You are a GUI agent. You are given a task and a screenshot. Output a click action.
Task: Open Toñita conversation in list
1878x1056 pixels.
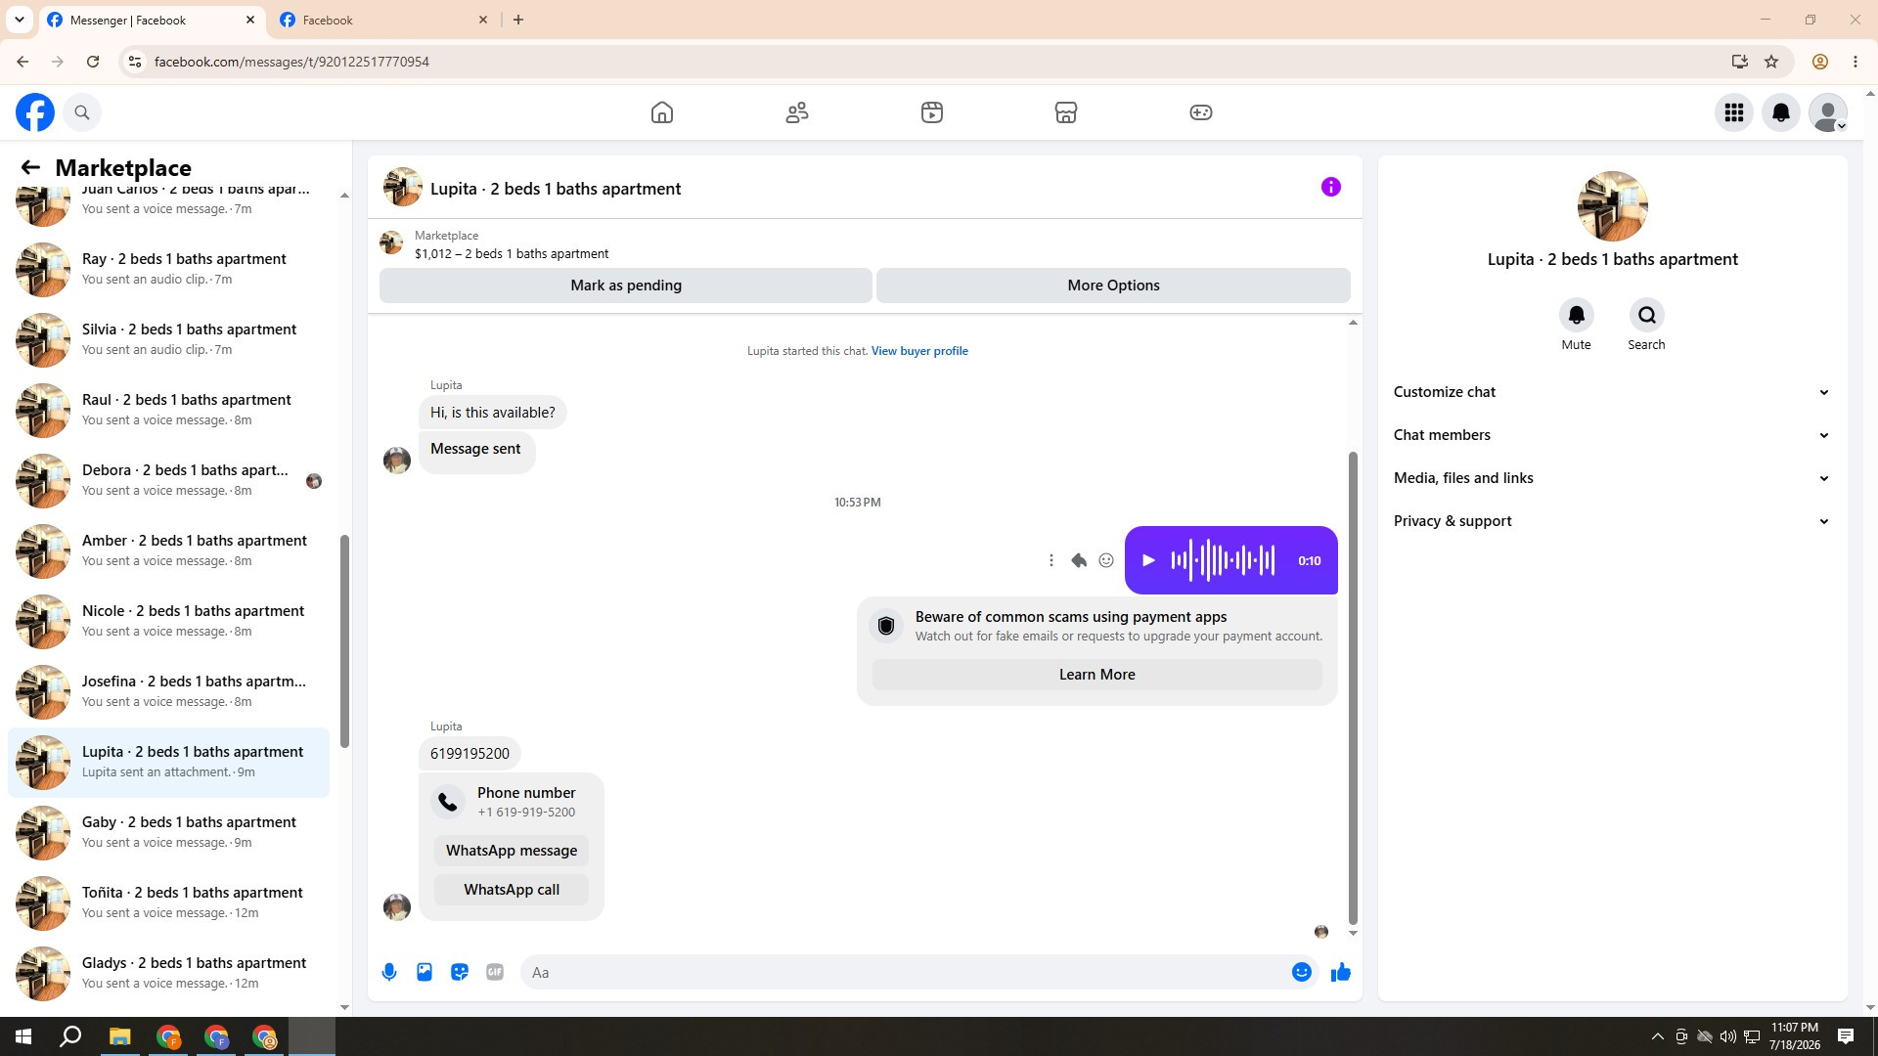tap(168, 902)
